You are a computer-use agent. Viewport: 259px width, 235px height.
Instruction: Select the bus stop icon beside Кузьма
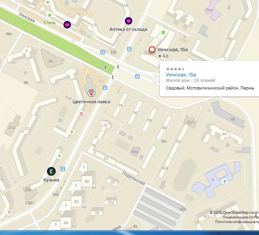pos(63,169)
